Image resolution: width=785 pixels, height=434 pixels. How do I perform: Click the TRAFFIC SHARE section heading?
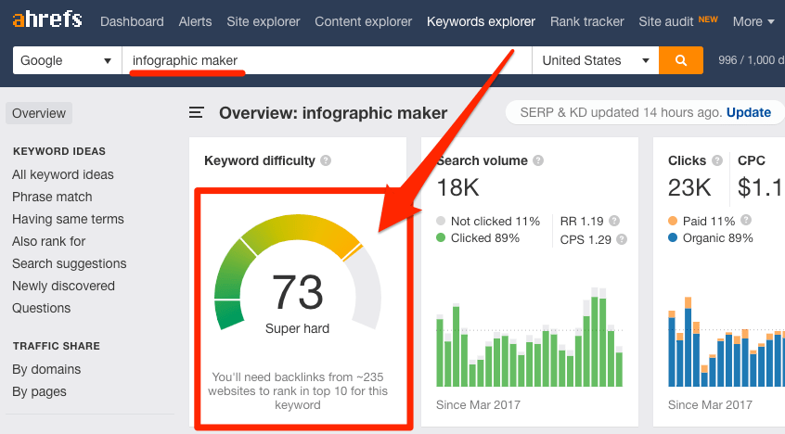point(56,346)
